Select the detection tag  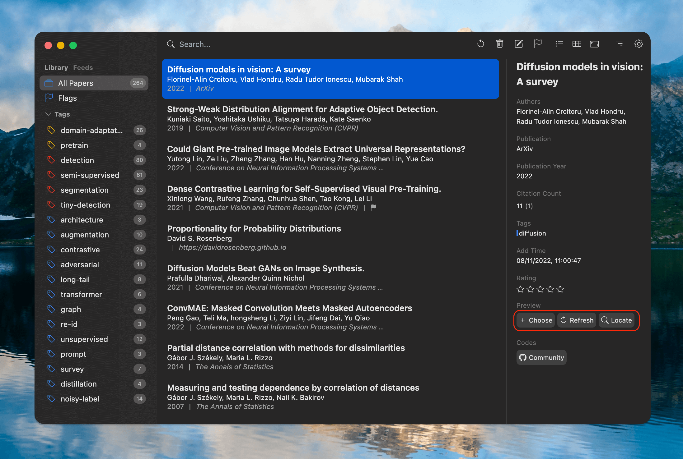pyautogui.click(x=77, y=160)
